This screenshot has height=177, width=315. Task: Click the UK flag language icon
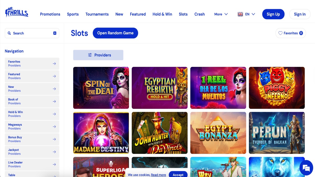pos(240,14)
